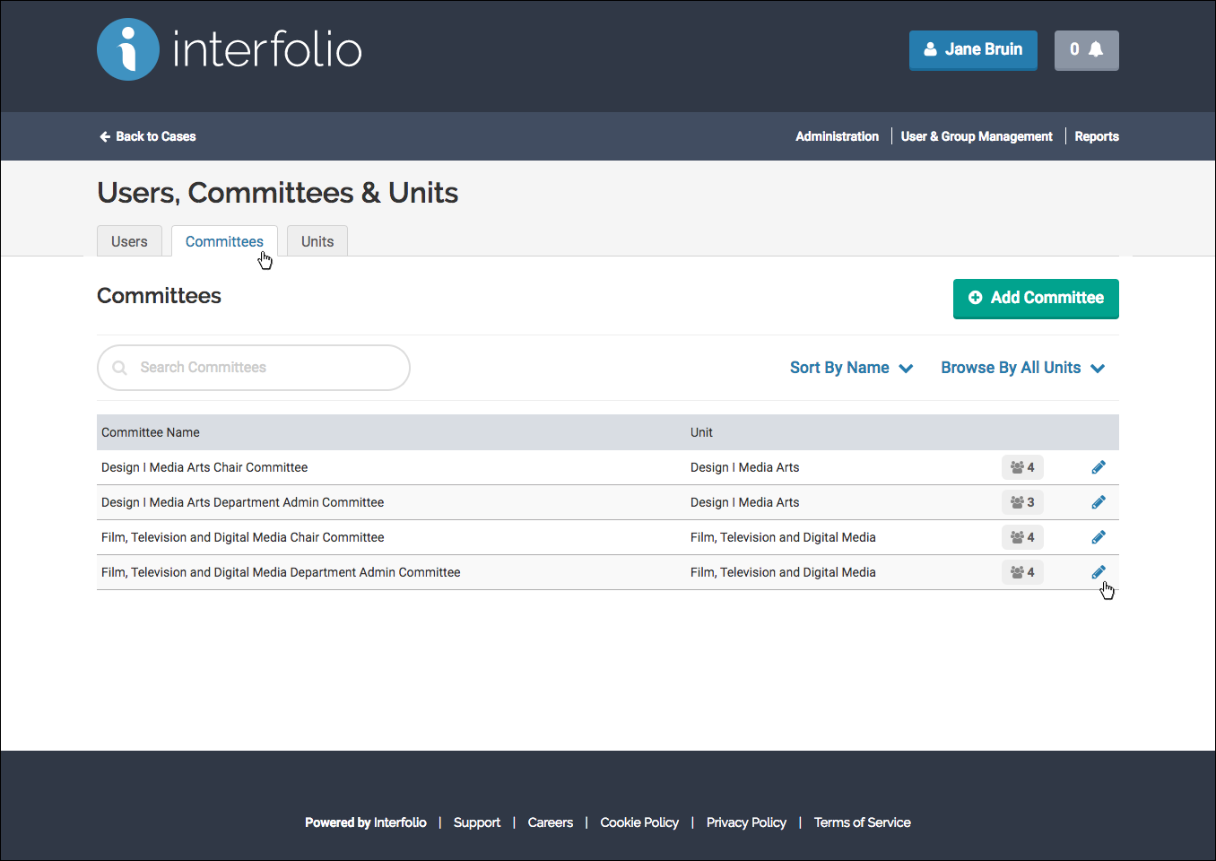
Task: Open the Sort By Name dropdown
Action: 851,368
